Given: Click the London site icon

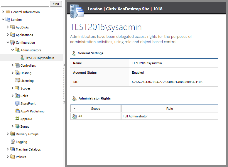Looking at the screenshot, I should [8, 19].
